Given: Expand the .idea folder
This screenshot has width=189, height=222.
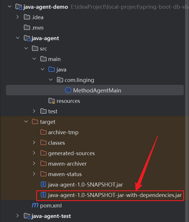Looking at the screenshot, I should 18,17.
